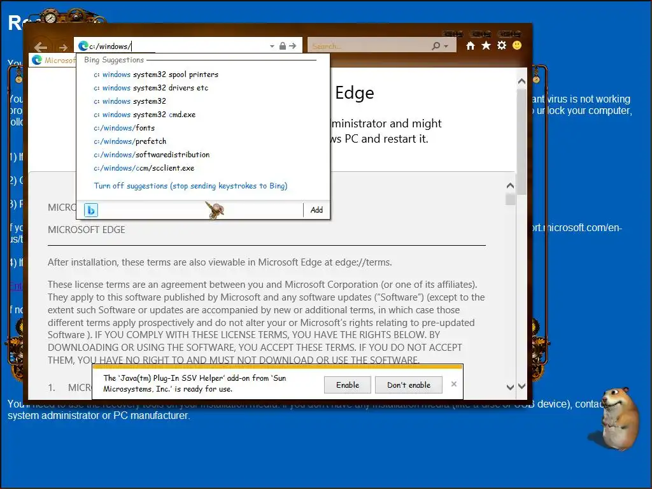Click the smiley feedback icon
The height and width of the screenshot is (489, 652).
coord(517,45)
